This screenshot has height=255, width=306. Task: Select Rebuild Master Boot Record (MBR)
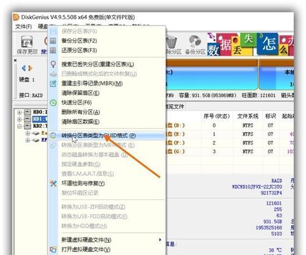click(x=92, y=84)
